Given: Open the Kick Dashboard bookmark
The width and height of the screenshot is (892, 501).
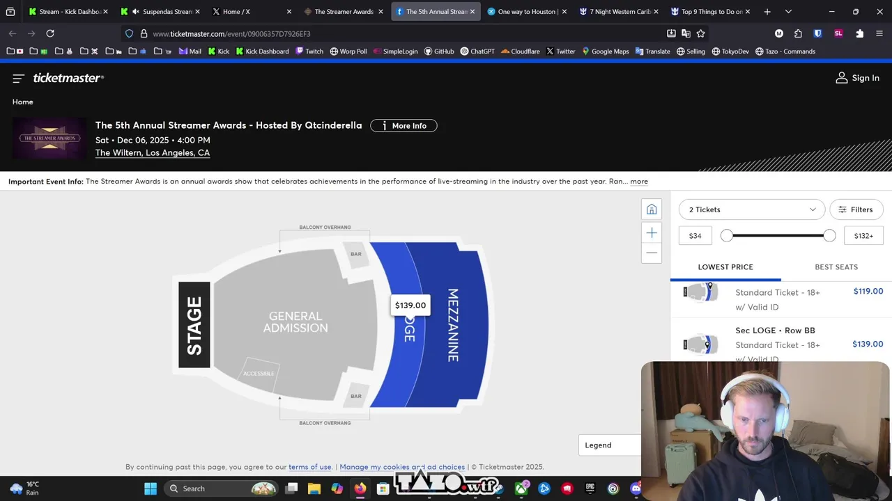Looking at the screenshot, I should tap(262, 51).
